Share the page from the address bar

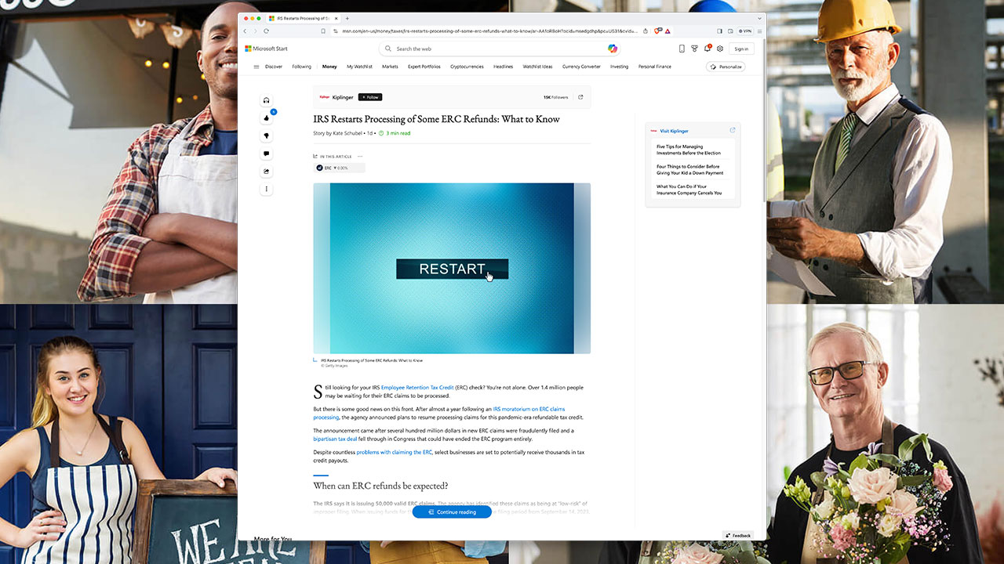[646, 31]
